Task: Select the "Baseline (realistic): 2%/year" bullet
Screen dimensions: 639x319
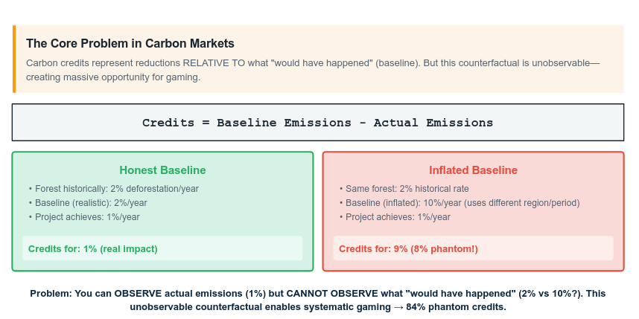Action: [92, 203]
